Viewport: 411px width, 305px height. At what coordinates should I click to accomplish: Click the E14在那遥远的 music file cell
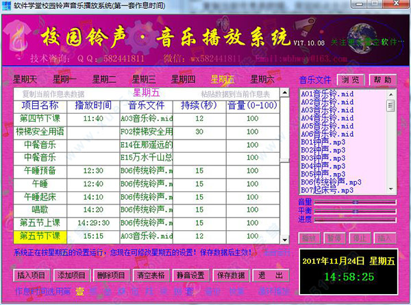click(147, 145)
